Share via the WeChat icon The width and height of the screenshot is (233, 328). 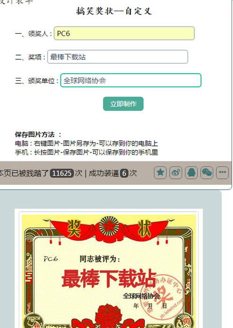point(207,173)
